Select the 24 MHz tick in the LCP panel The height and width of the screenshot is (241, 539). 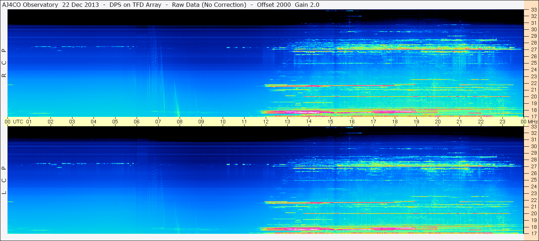tap(533, 186)
